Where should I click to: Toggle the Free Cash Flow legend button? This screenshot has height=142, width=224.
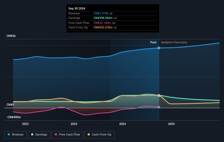coord(67,135)
